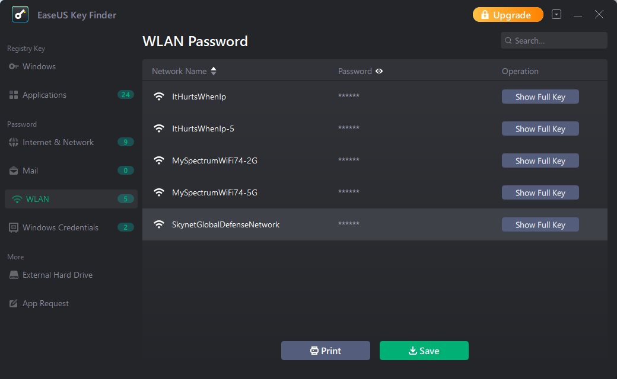This screenshot has height=379, width=617.
Task: Click the External Hard Drive icon
Action: point(14,275)
